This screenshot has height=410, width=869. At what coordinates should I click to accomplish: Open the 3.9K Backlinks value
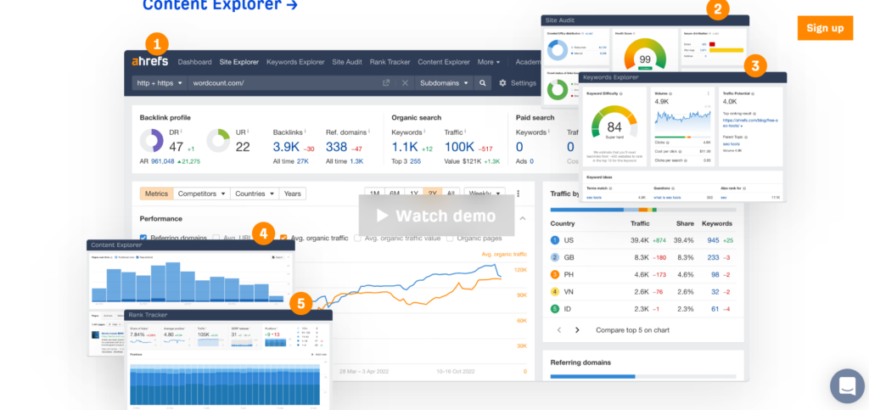tap(286, 147)
